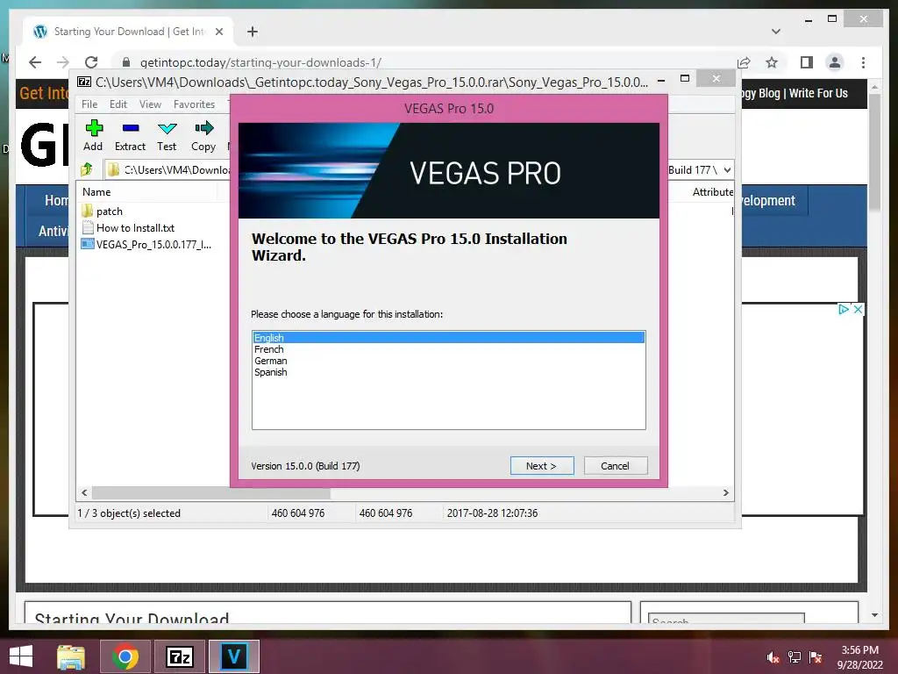898x674 pixels.
Task: Open the Favorites menu in 7-Zip
Action: click(x=194, y=104)
